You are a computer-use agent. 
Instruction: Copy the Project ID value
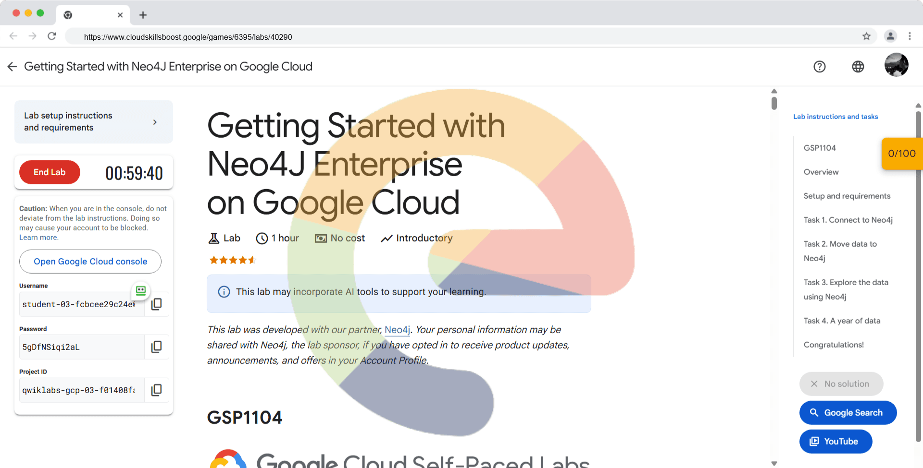157,390
